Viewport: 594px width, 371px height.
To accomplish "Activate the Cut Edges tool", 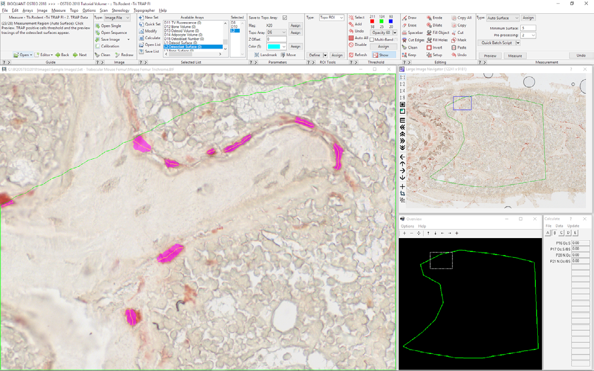I will (413, 40).
